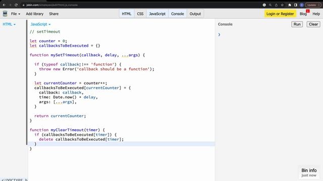Clear the console output
Screen dimensions: 323x181
[313, 24]
